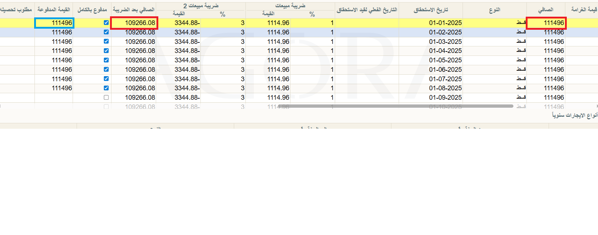
Task: Select the الصافي بعد الضريبة column header
Action: (x=134, y=10)
